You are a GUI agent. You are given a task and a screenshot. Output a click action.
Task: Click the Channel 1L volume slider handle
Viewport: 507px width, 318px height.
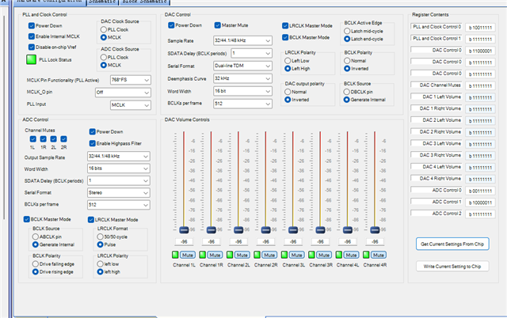(x=184, y=230)
